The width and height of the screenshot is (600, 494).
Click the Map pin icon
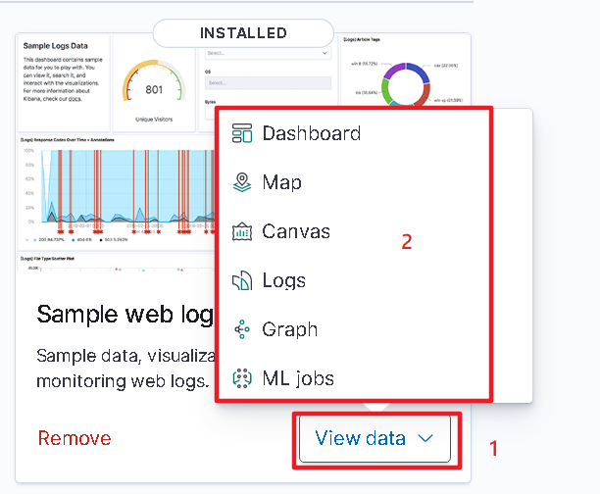pos(242,182)
